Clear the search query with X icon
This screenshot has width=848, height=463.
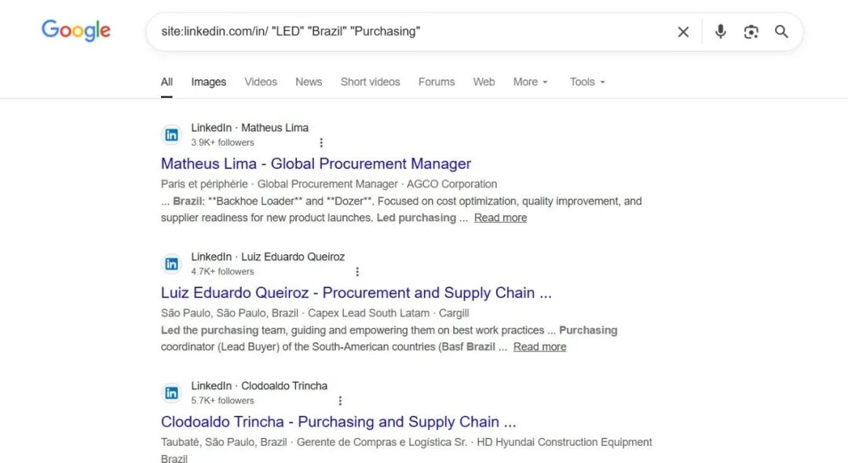tap(683, 32)
